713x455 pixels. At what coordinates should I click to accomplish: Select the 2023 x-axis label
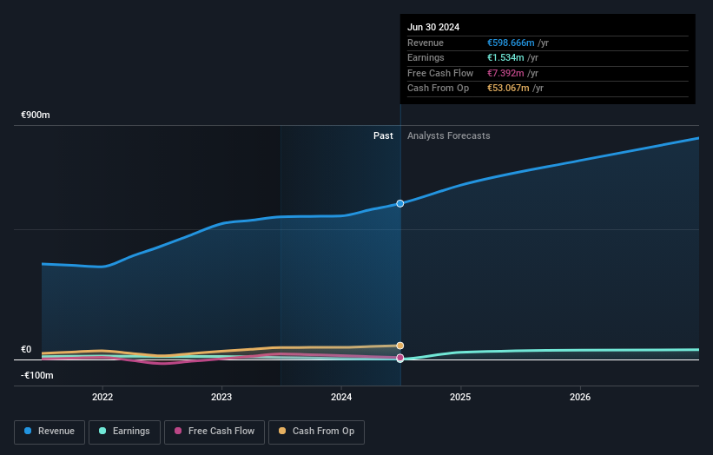tap(221, 397)
